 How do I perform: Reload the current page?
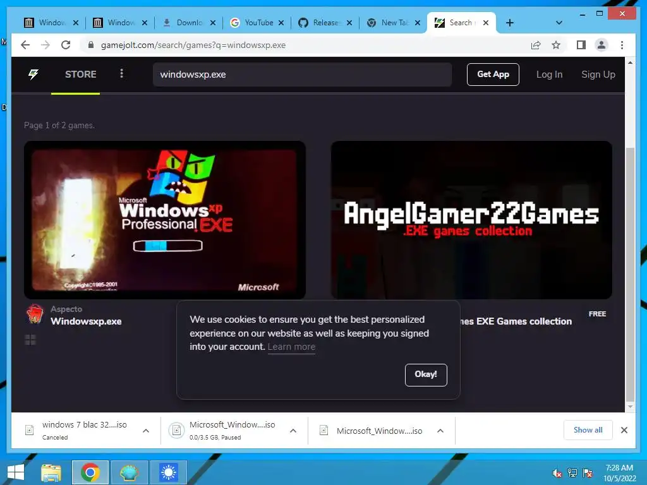(66, 45)
